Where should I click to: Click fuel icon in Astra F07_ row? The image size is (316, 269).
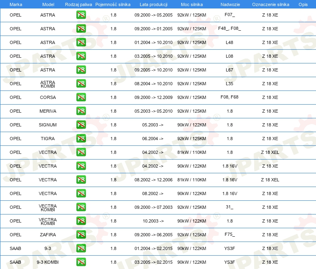81,15
